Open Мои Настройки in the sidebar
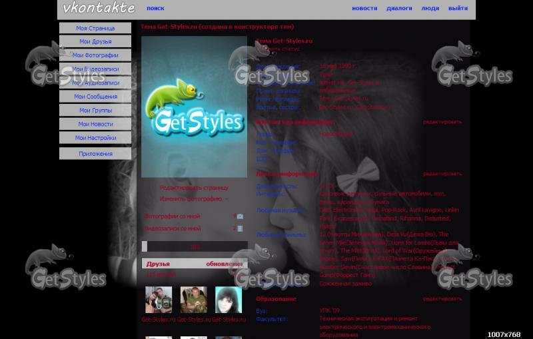 point(95,138)
